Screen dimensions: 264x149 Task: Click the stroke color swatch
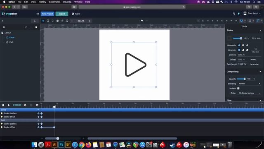(229, 38)
